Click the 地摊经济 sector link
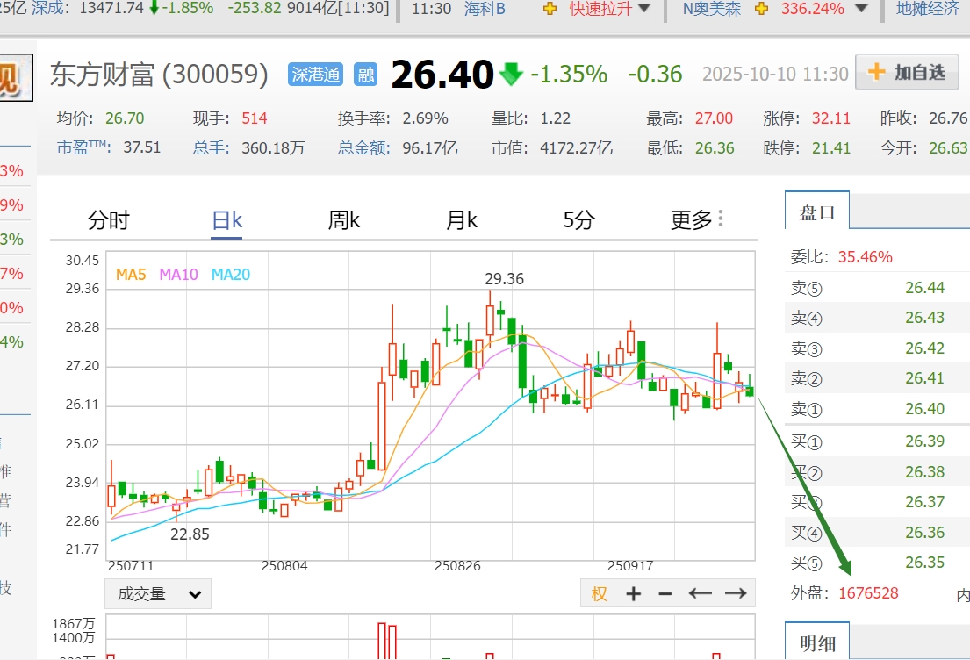The width and height of the screenshot is (970, 660). [928, 9]
